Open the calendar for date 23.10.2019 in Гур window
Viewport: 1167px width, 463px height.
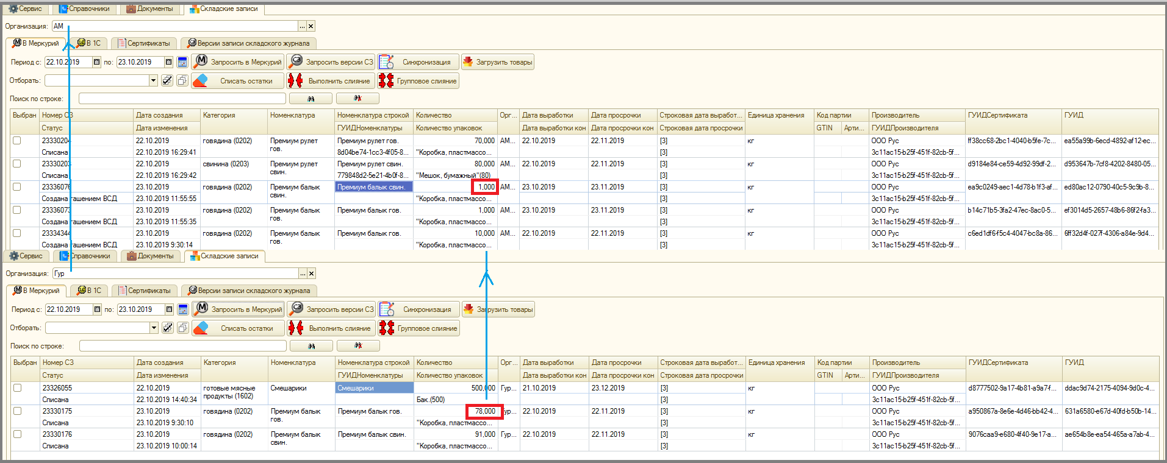coord(170,309)
